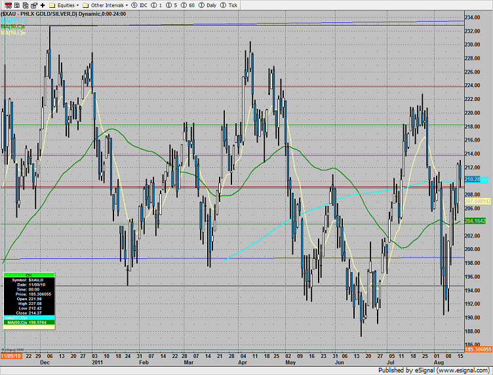Click the 2011 year label on time axis
The width and height of the screenshot is (493, 375).
coord(98,363)
